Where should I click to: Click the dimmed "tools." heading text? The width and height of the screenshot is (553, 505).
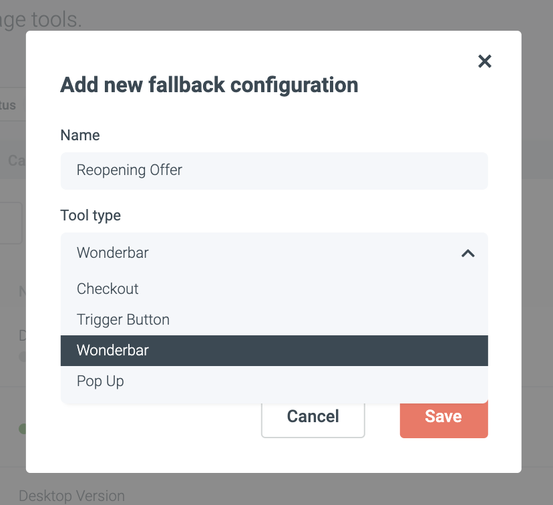(x=47, y=19)
